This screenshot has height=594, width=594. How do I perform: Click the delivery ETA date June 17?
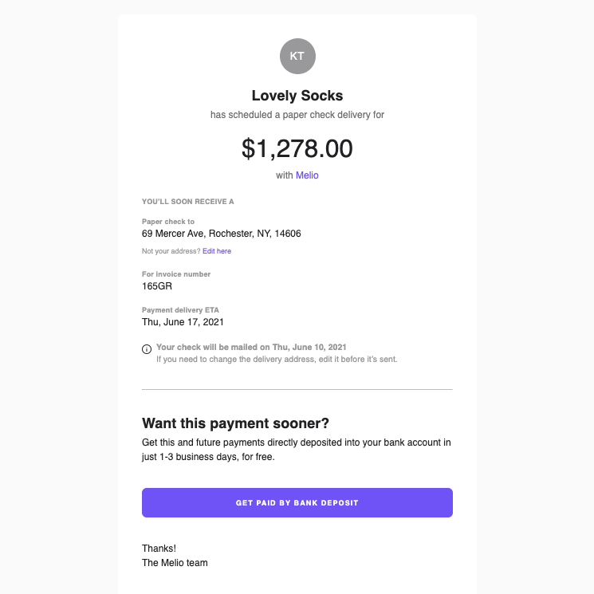click(183, 322)
